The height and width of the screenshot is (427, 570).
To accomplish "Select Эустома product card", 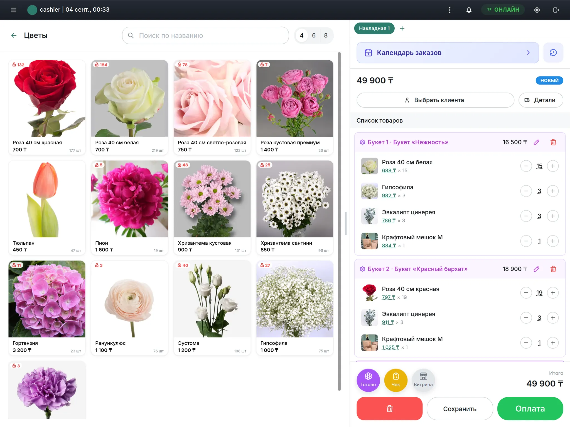I will pos(212,308).
